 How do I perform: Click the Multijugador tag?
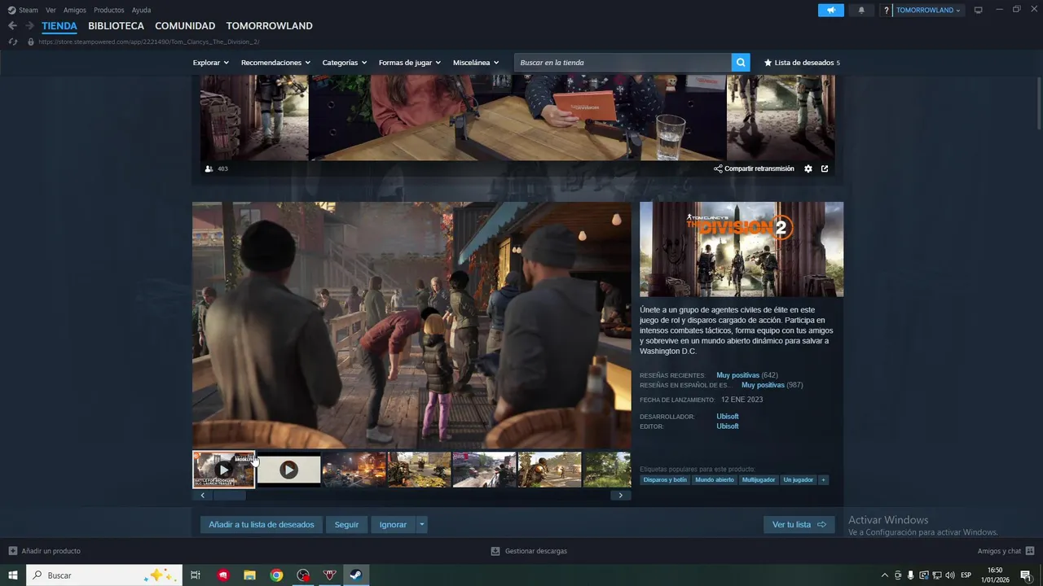pyautogui.click(x=759, y=480)
